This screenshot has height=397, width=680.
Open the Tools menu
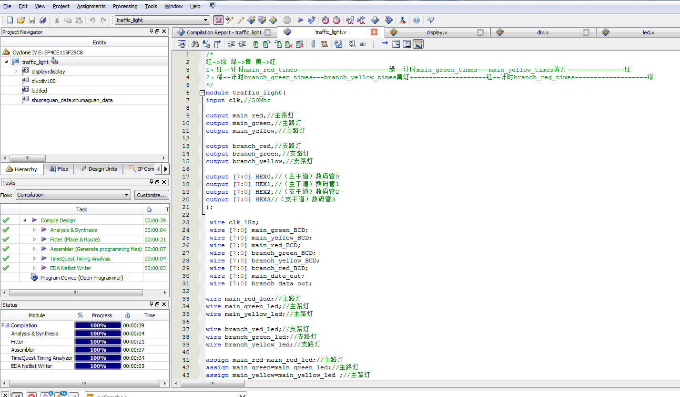(151, 6)
